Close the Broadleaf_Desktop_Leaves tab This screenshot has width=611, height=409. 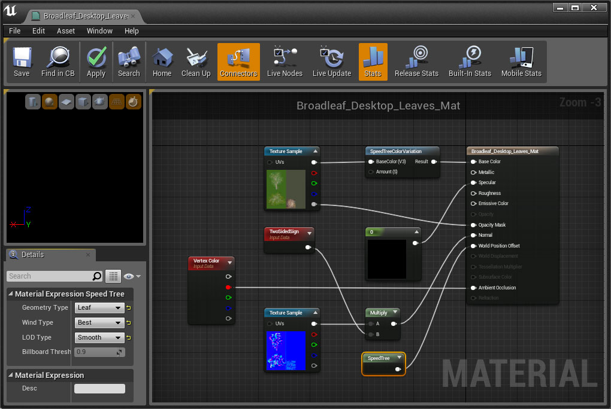[x=133, y=16]
